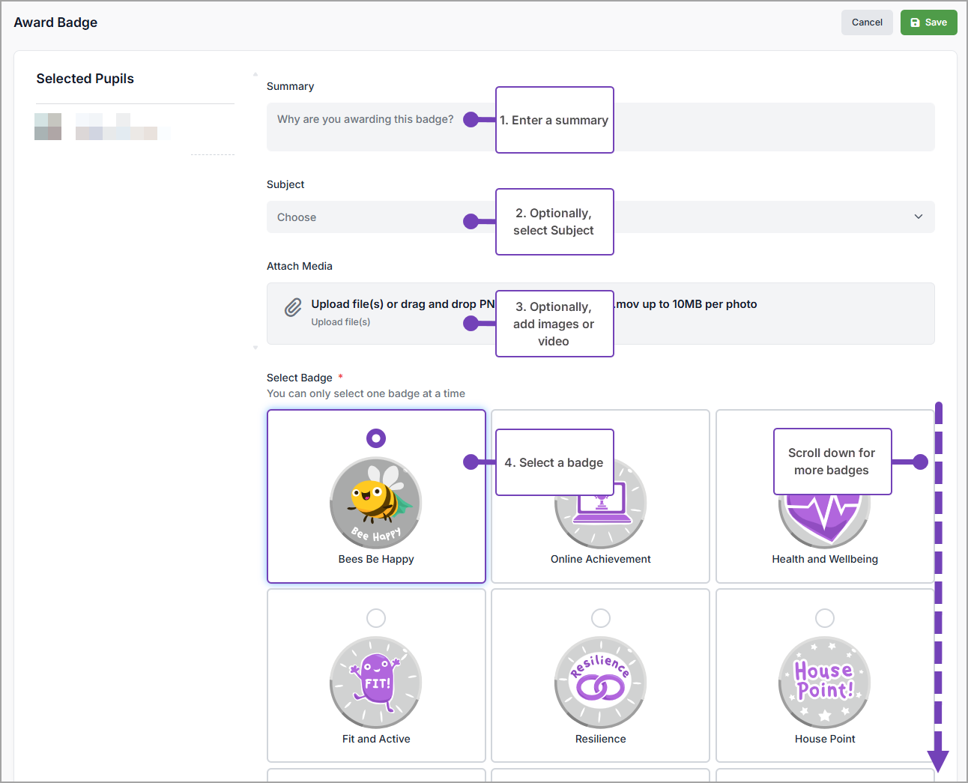This screenshot has width=968, height=783.
Task: Click the Bees Be Happy badge icon
Action: (x=375, y=503)
